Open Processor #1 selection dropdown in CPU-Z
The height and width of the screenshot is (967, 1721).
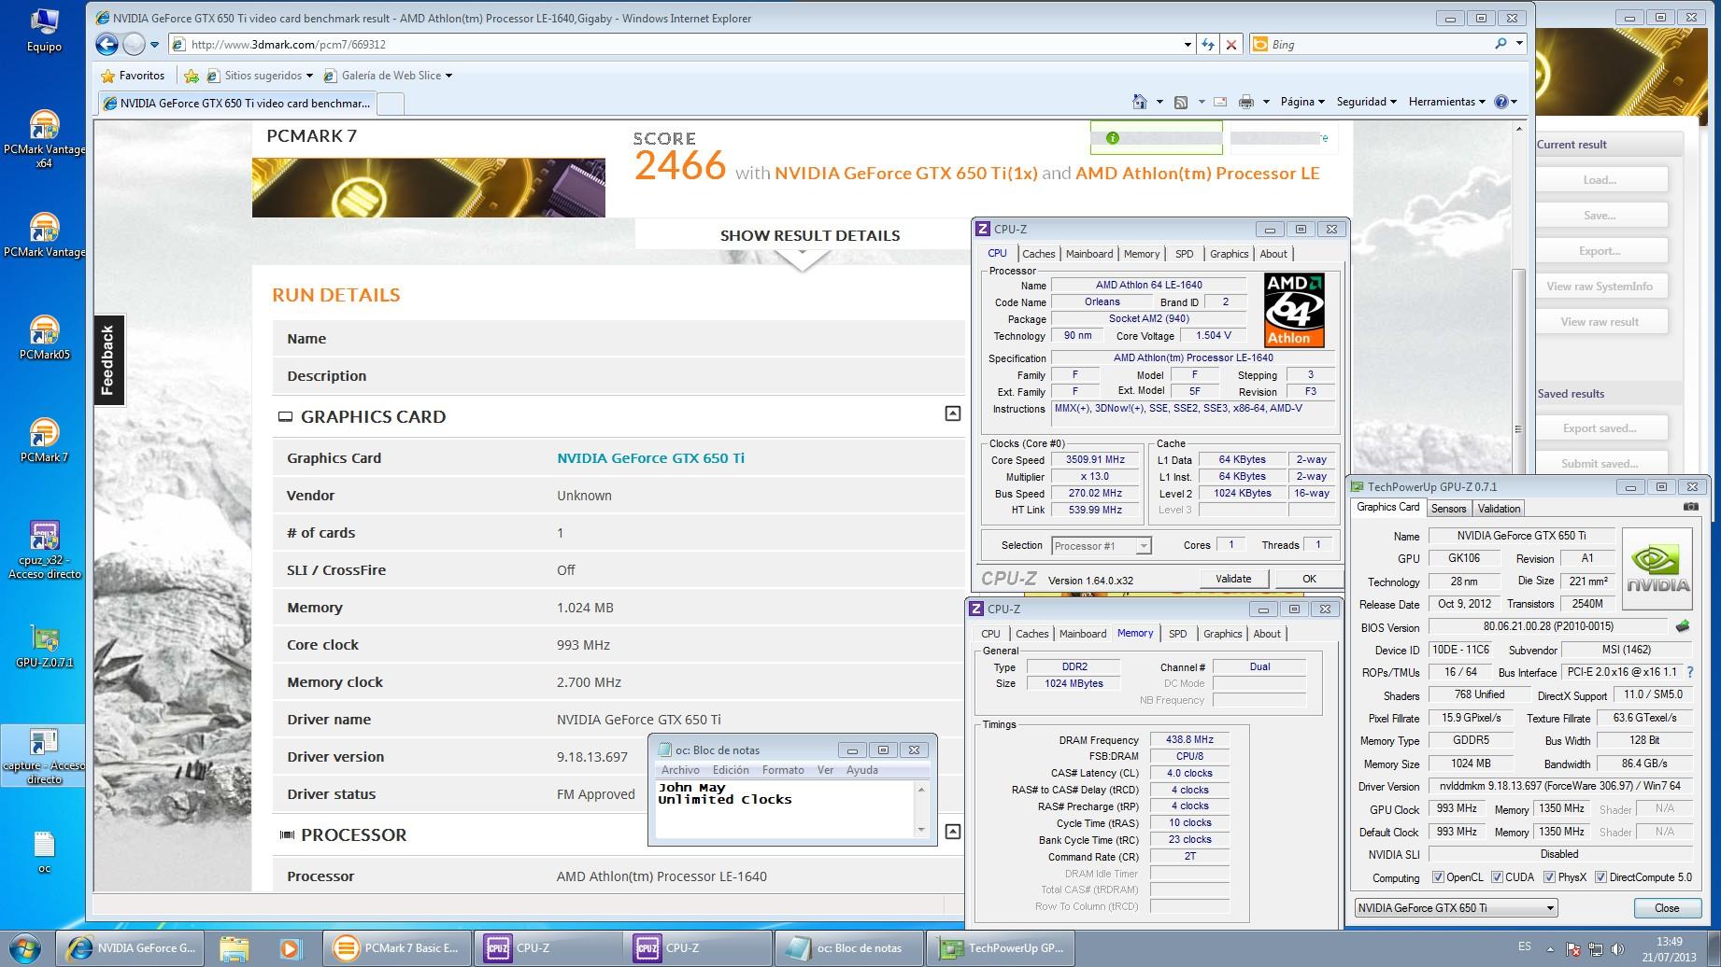1143,546
